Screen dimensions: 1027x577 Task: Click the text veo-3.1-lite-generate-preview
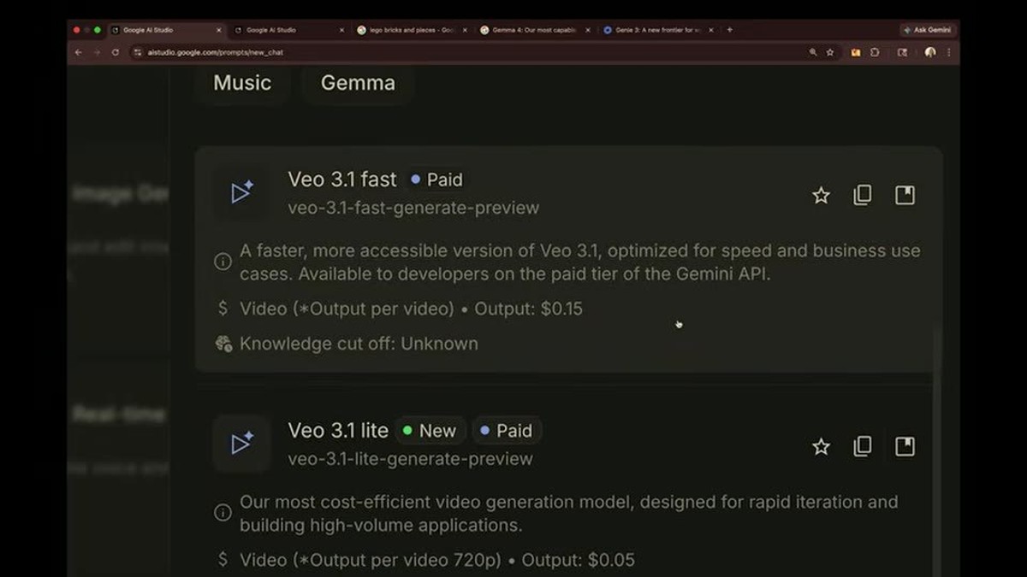coord(410,459)
